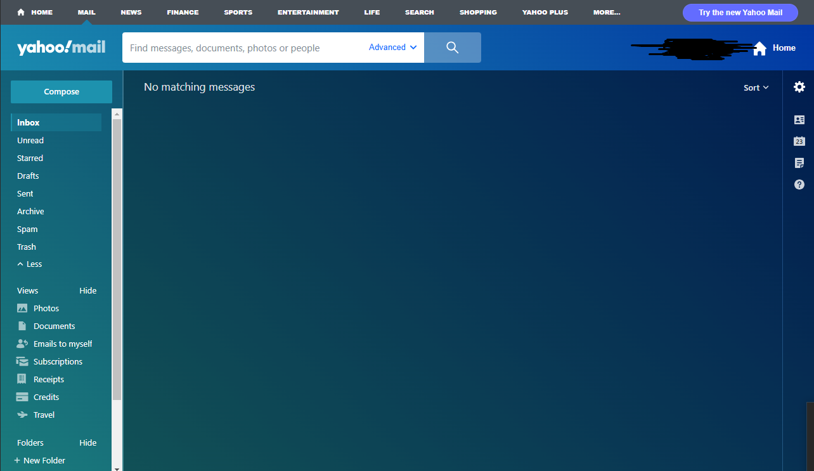
Task: Click the sidebar scrollbar up arrow
Action: coord(117,113)
